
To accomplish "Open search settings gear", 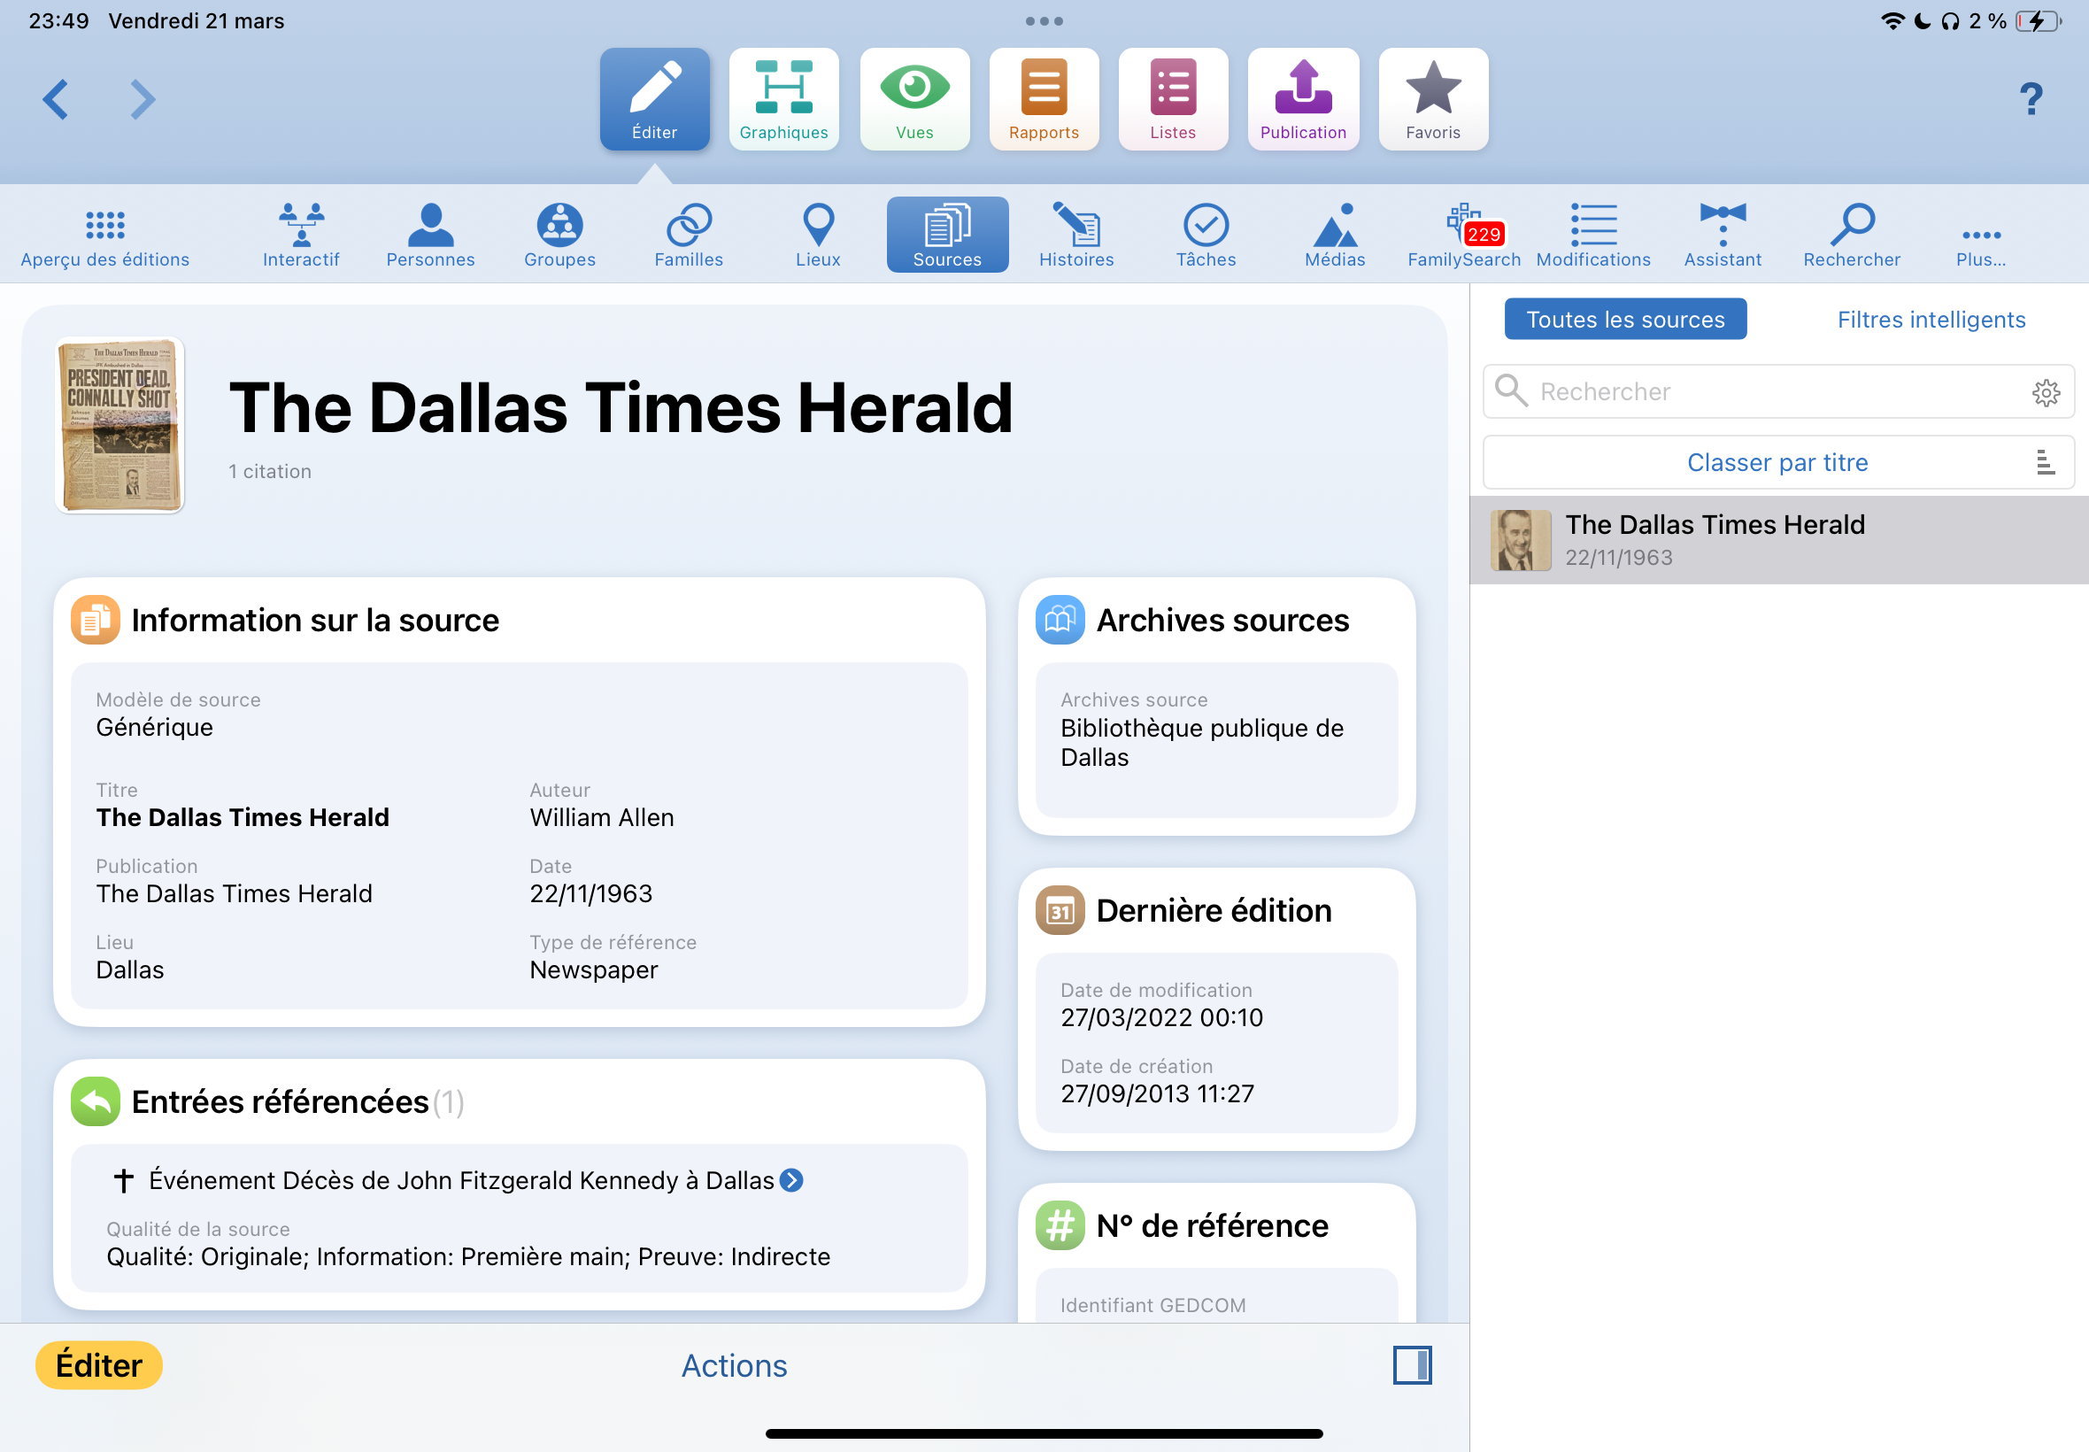I will 2046,392.
